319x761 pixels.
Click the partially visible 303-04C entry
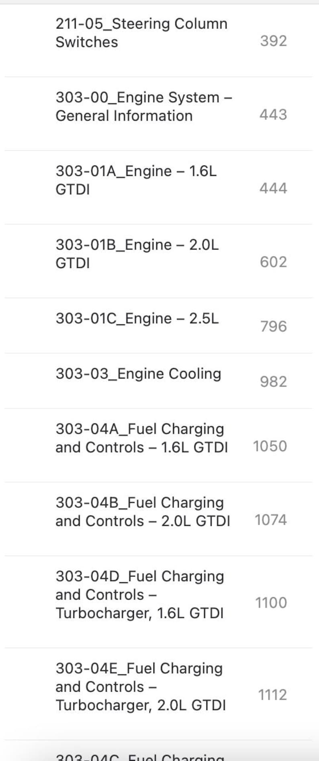tap(139, 756)
